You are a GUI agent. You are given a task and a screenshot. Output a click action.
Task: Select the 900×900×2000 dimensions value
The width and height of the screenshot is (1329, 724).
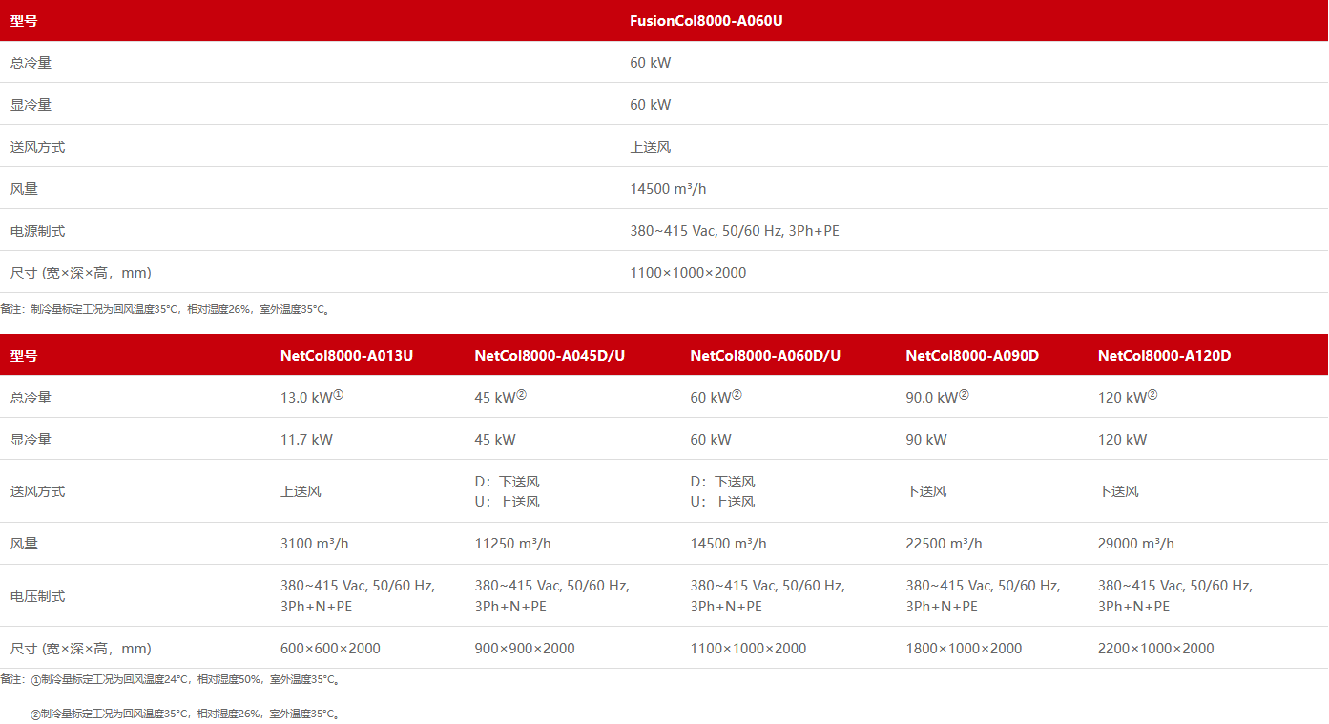[525, 649]
